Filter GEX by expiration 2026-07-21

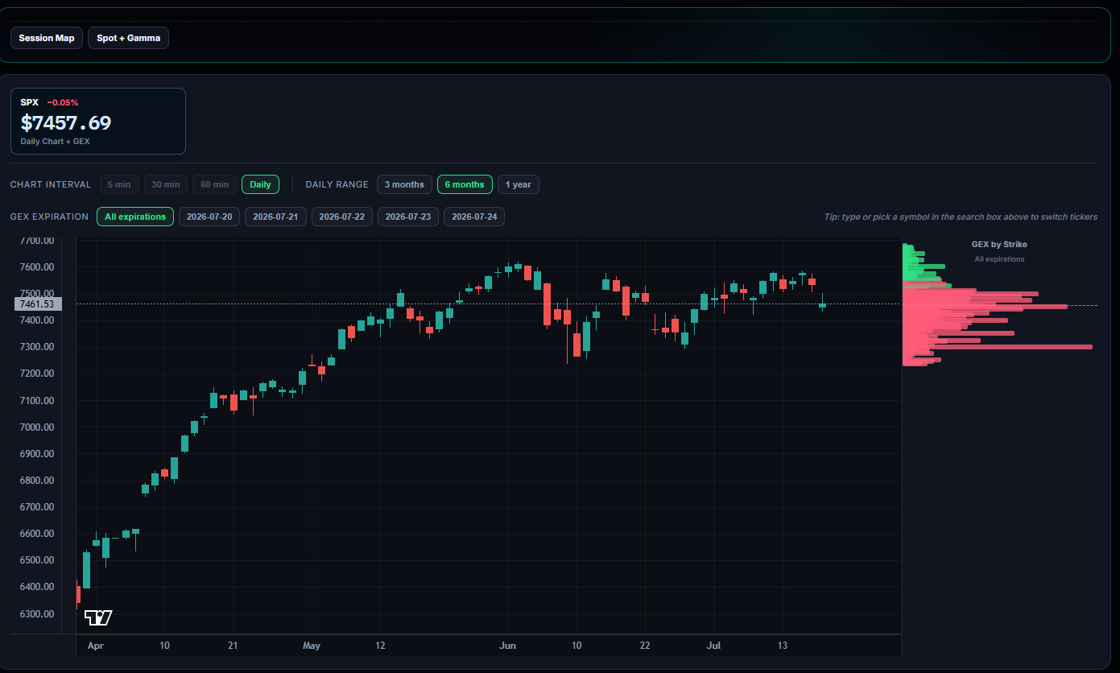pos(275,217)
